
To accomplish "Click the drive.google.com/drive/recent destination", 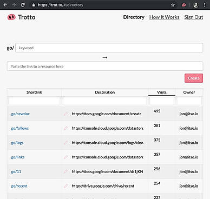I will [x=103, y=186].
